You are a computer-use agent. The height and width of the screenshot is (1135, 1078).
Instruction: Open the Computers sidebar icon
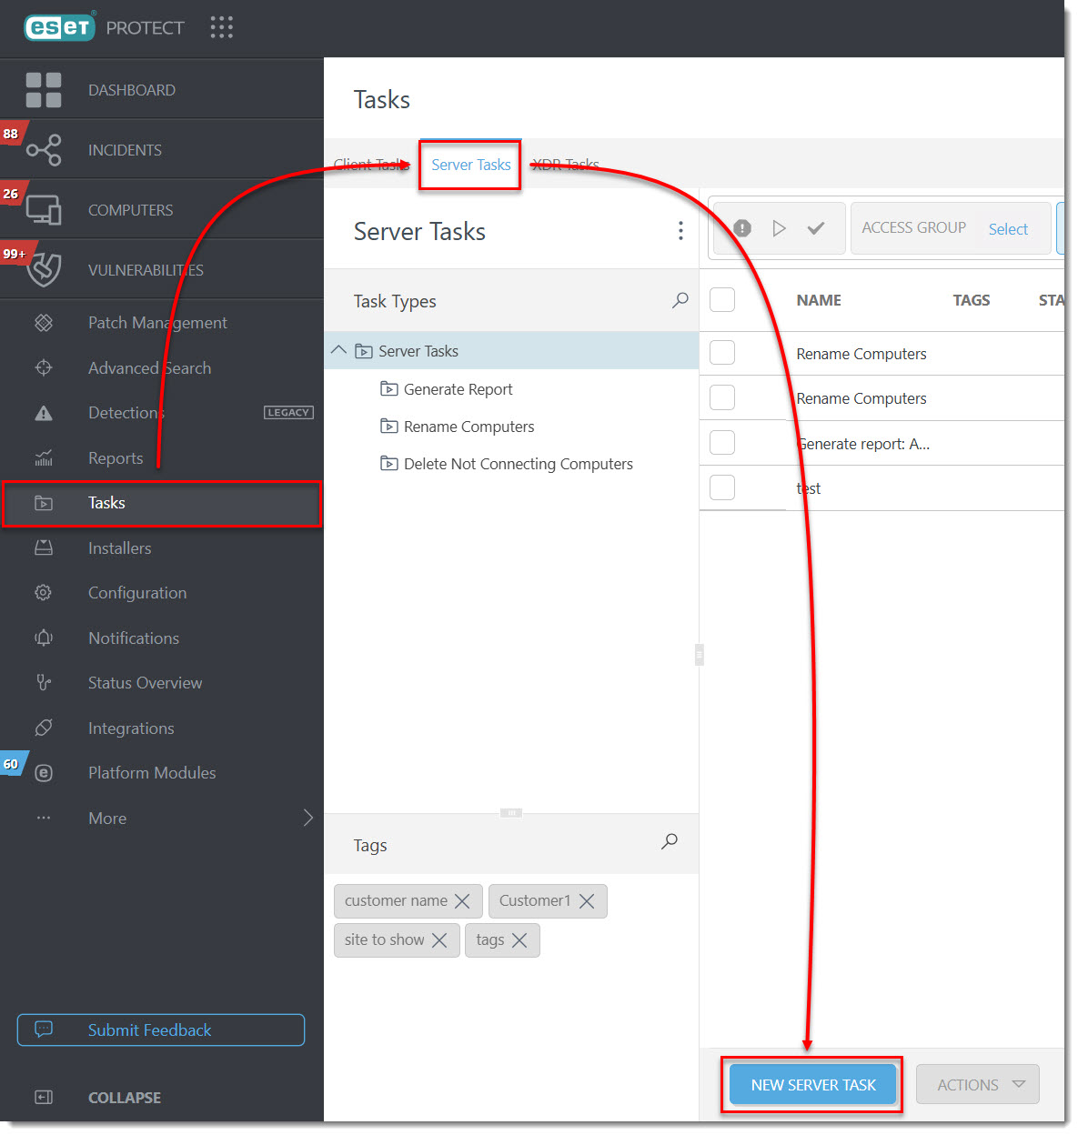(44, 210)
